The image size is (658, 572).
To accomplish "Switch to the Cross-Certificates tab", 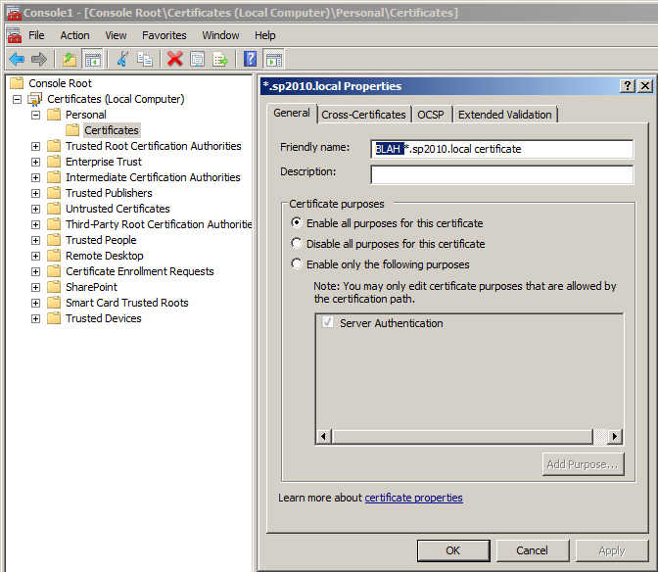I will (x=364, y=115).
